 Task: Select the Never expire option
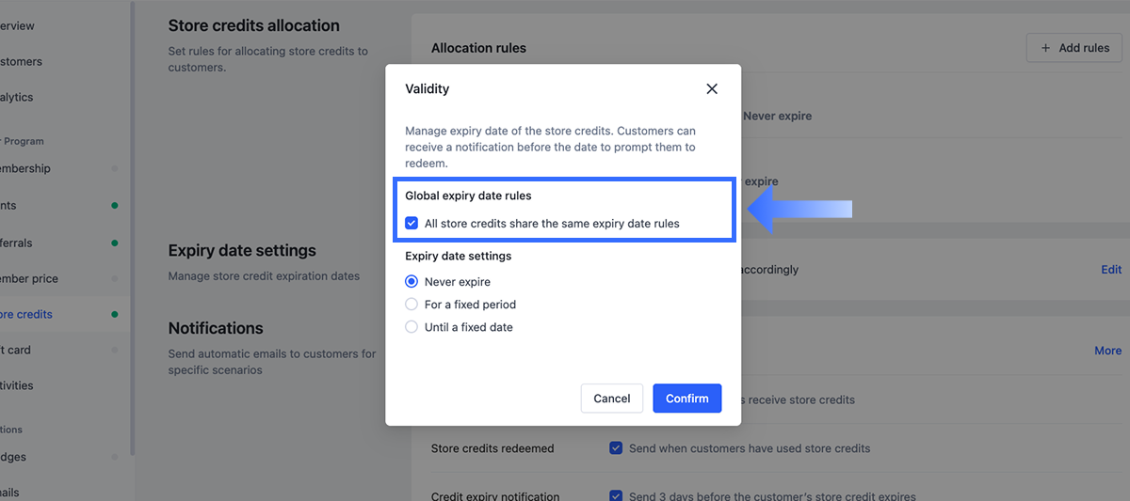click(412, 282)
